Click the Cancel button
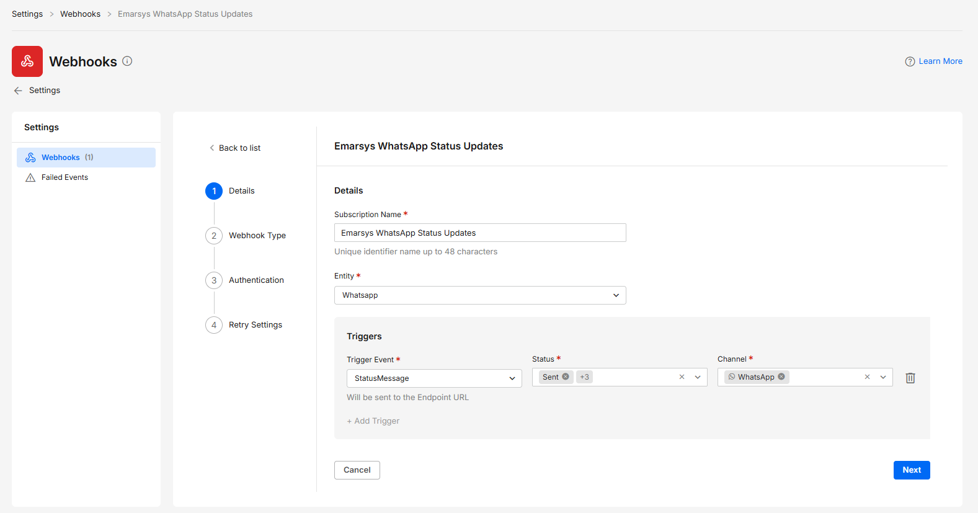The height and width of the screenshot is (513, 978). pos(357,470)
